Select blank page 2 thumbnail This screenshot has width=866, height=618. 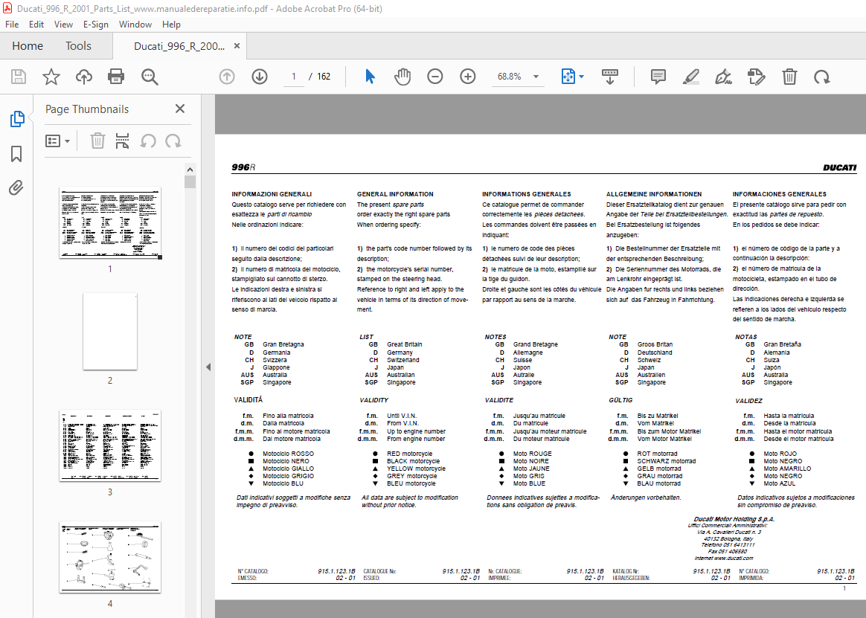(110, 332)
